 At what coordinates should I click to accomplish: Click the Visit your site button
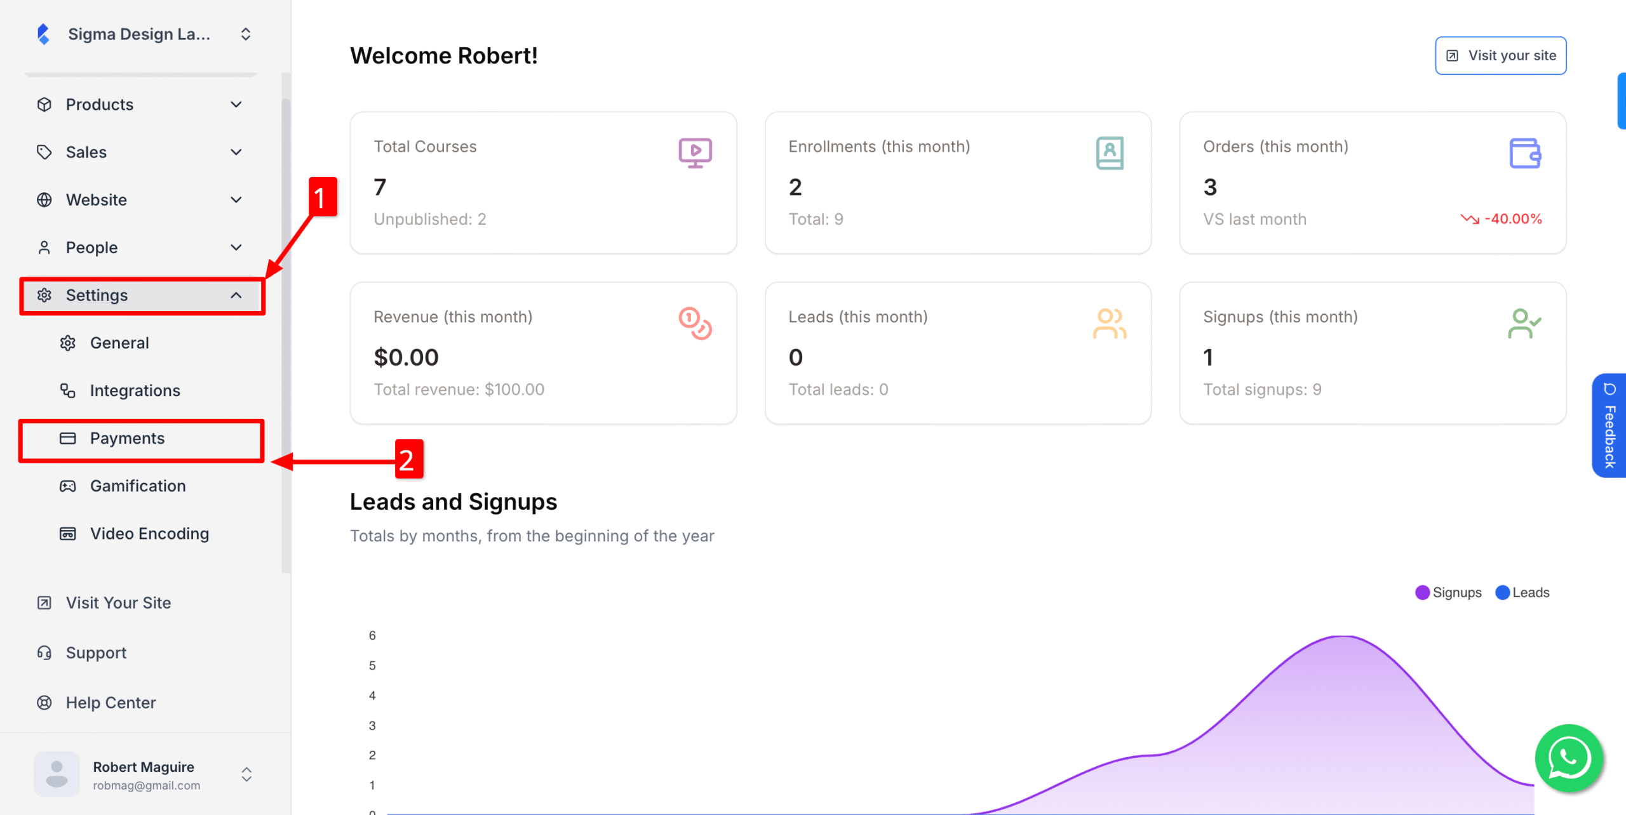[x=1500, y=55]
